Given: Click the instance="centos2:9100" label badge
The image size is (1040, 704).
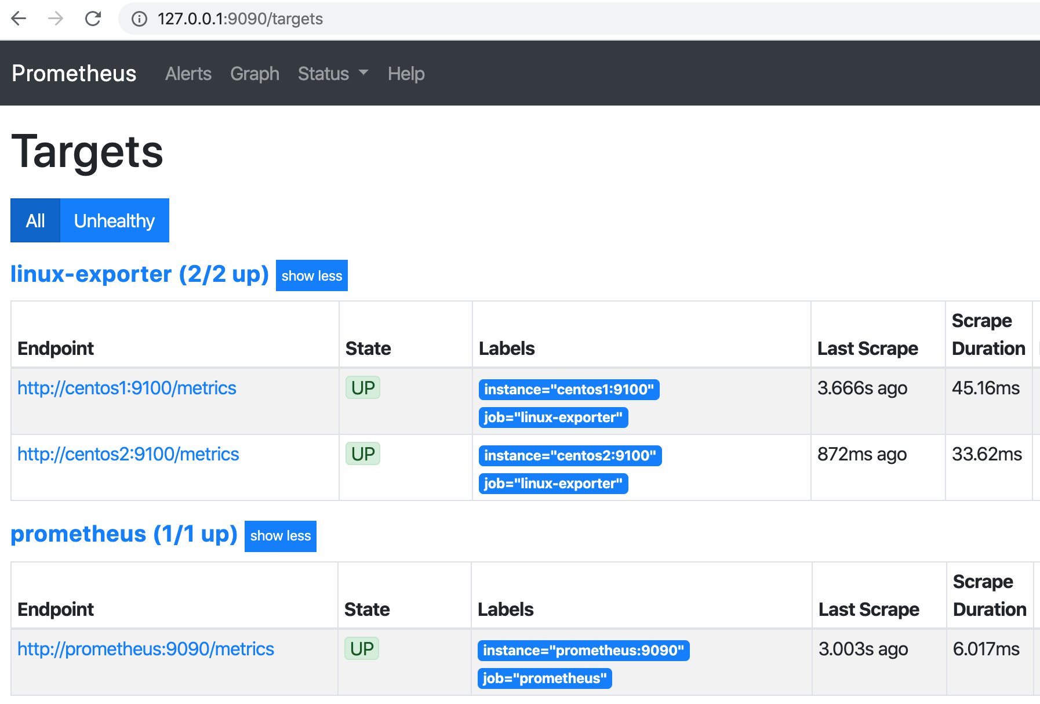Looking at the screenshot, I should (570, 456).
